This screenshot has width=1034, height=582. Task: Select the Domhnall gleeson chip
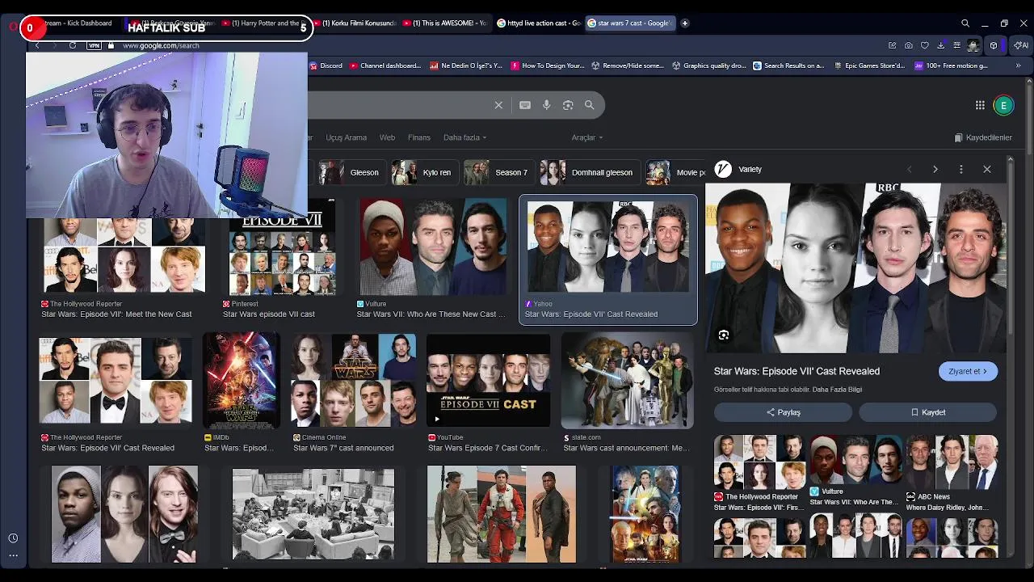tap(589, 172)
